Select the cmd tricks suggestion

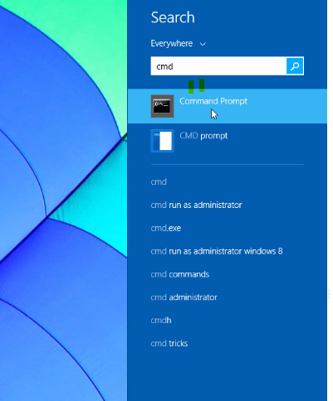tap(169, 343)
